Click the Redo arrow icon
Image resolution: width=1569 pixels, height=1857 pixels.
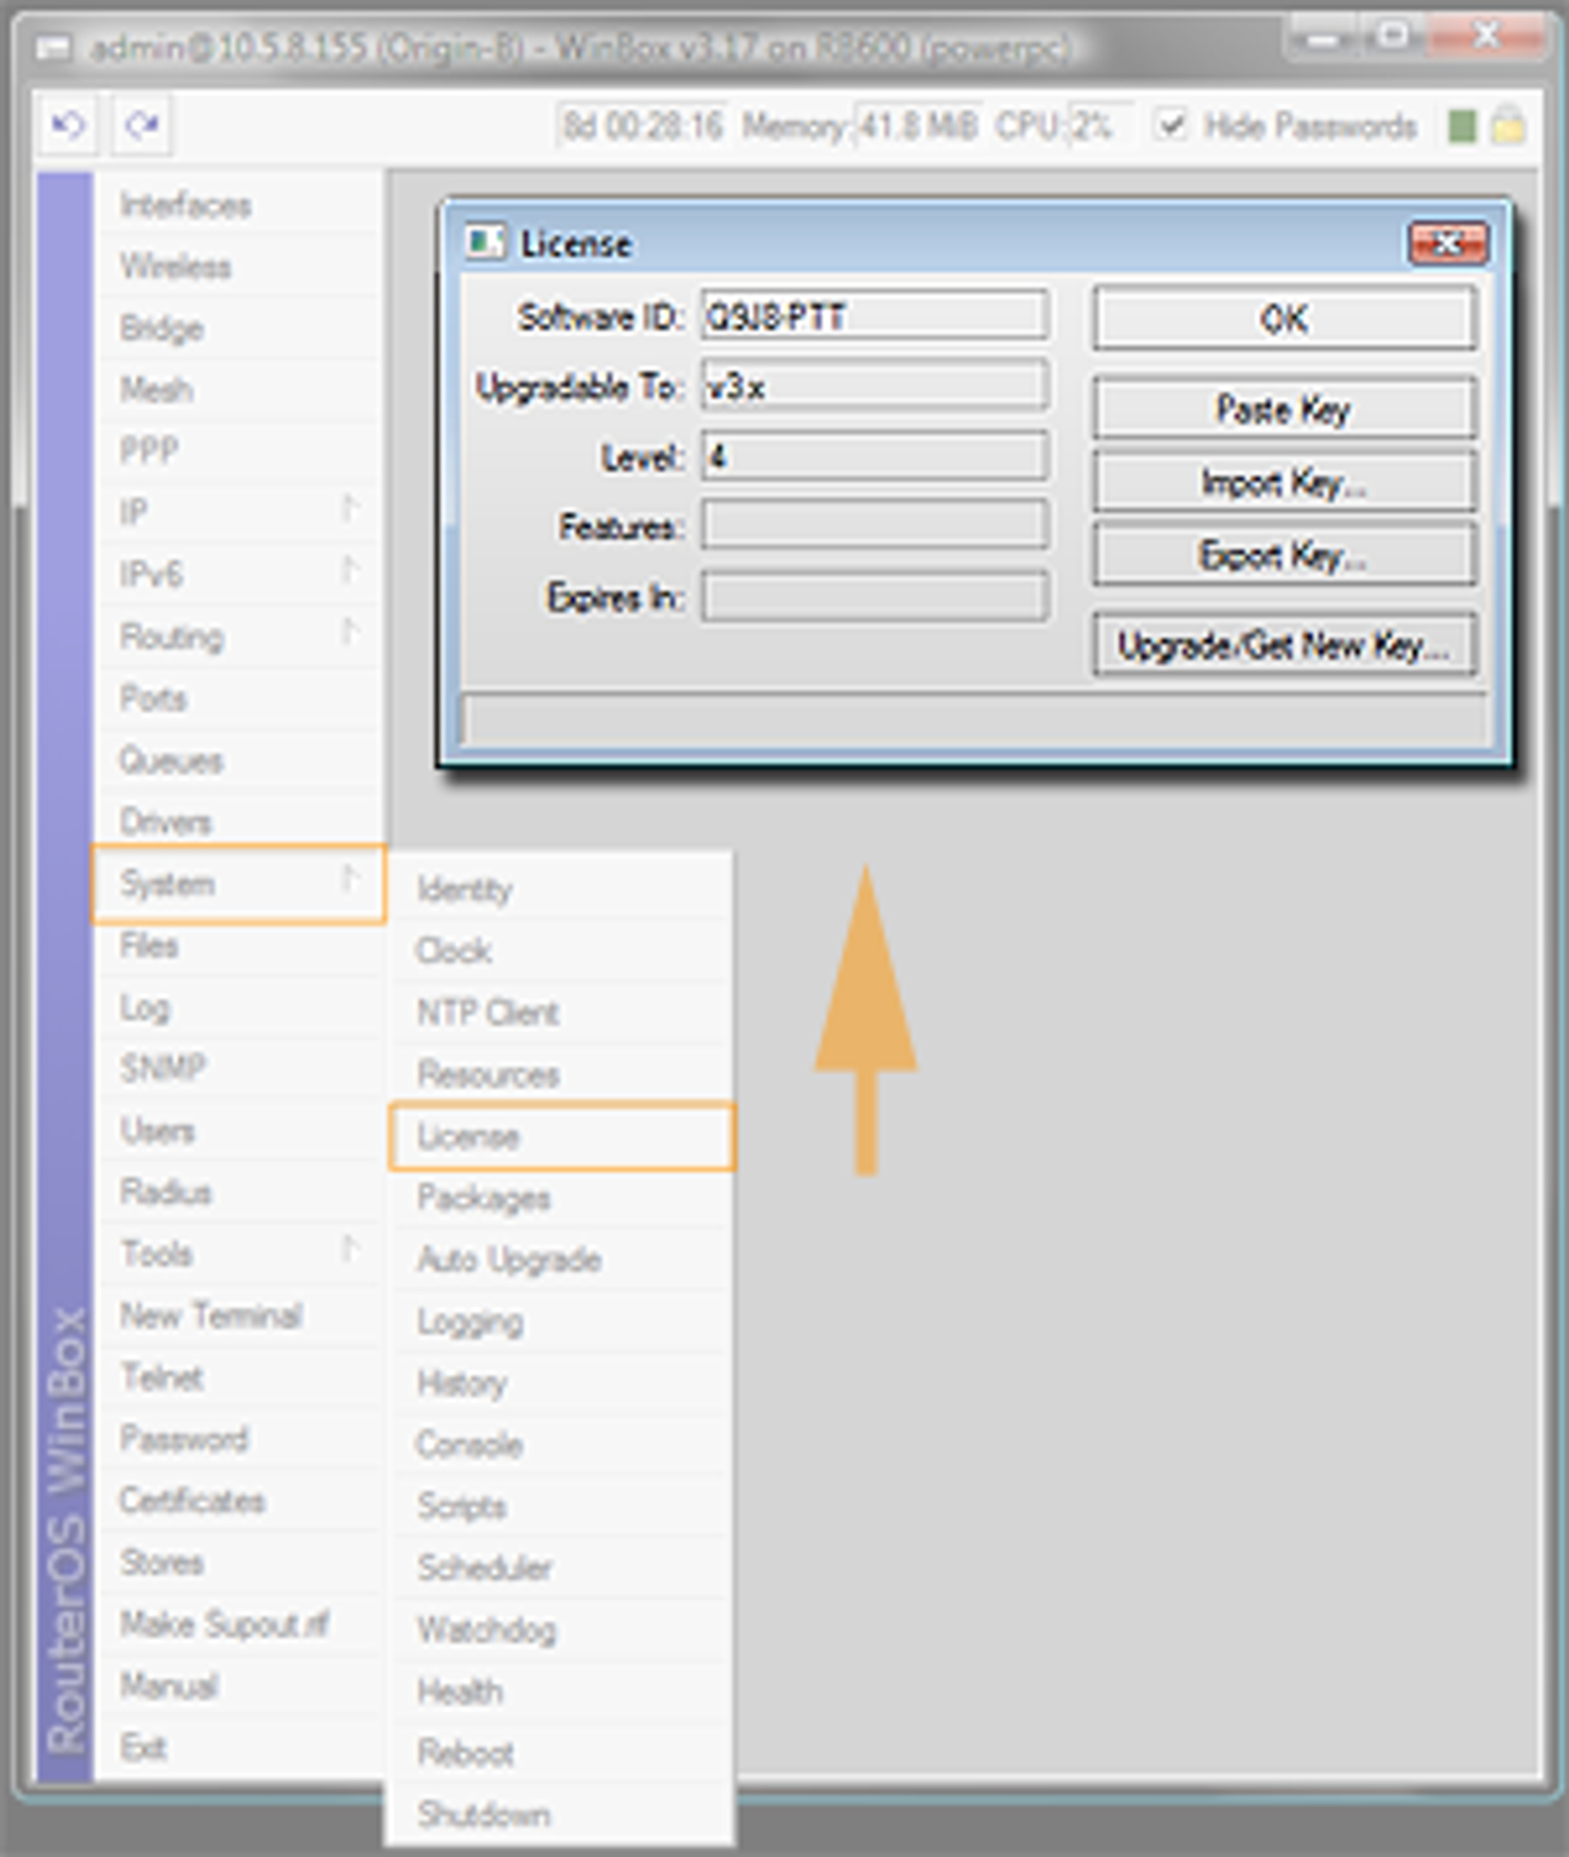click(x=142, y=124)
